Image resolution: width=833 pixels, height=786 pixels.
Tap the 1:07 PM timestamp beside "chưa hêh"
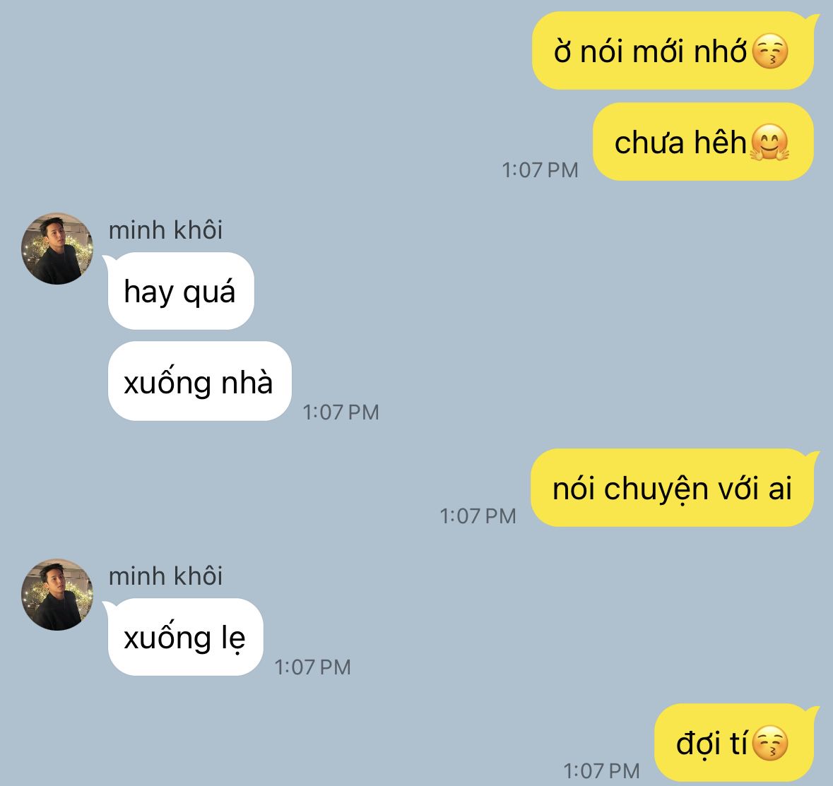[540, 170]
